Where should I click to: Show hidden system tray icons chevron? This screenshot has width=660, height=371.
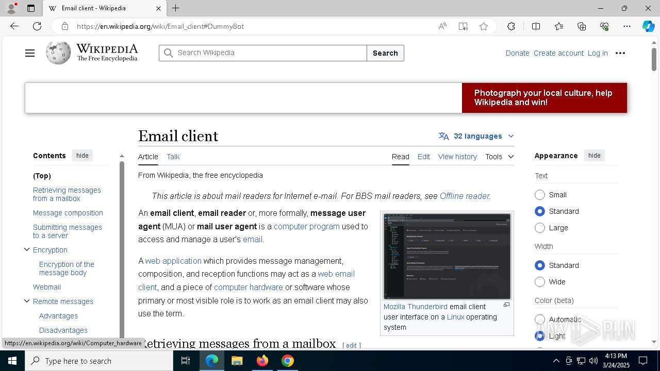click(x=556, y=361)
